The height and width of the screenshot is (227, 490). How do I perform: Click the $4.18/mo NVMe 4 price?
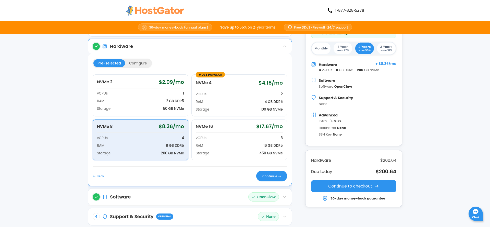click(271, 83)
